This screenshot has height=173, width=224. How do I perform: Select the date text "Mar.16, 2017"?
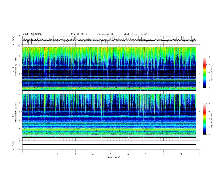[79, 34]
